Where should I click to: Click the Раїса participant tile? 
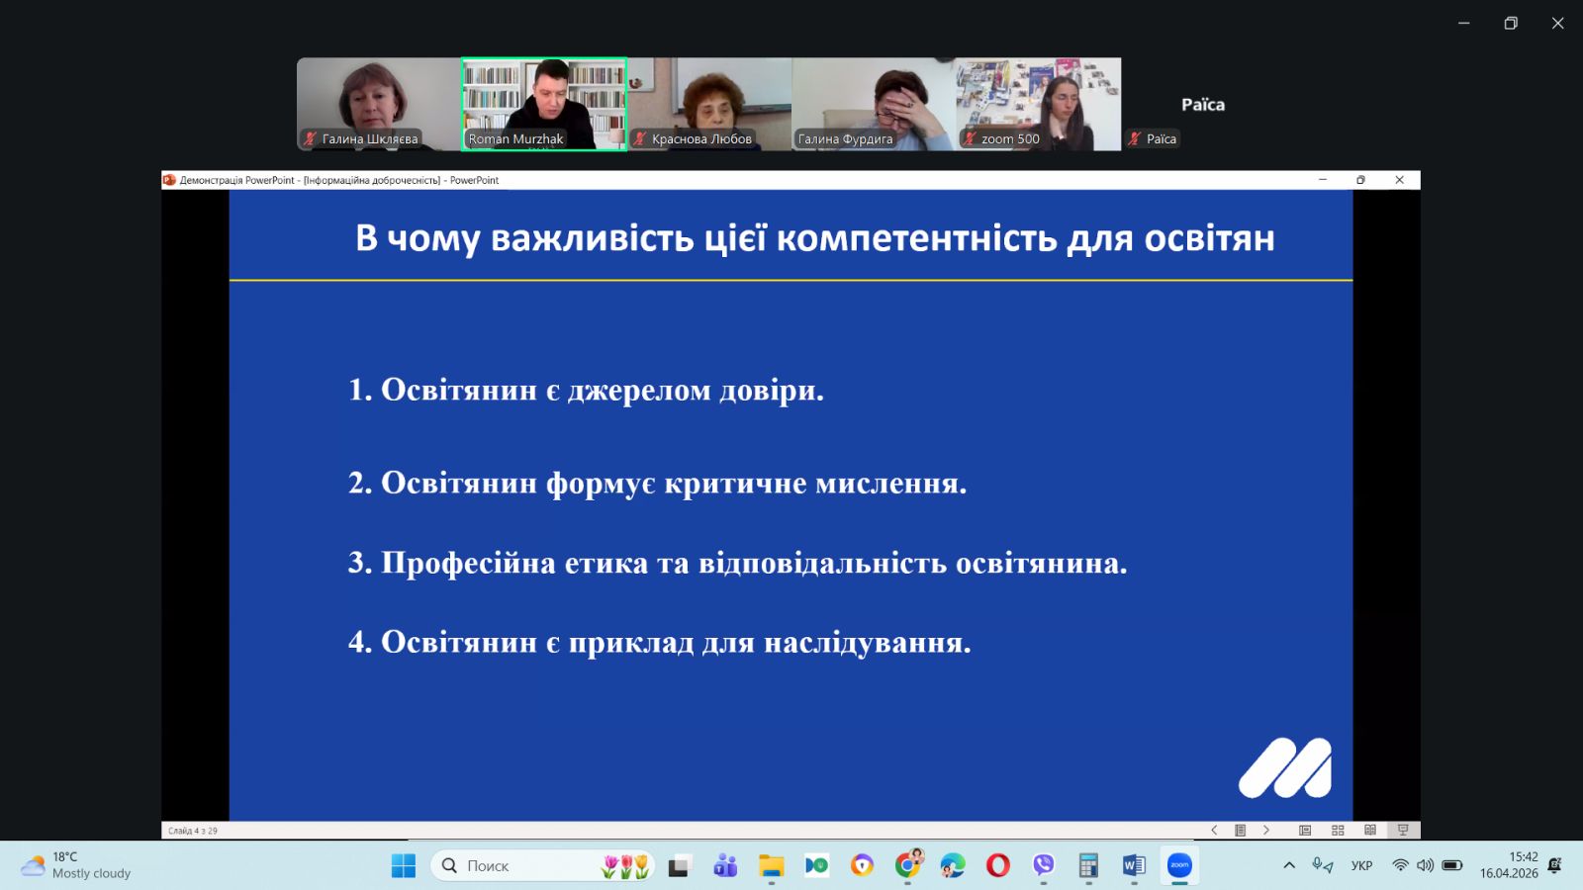point(1202,105)
